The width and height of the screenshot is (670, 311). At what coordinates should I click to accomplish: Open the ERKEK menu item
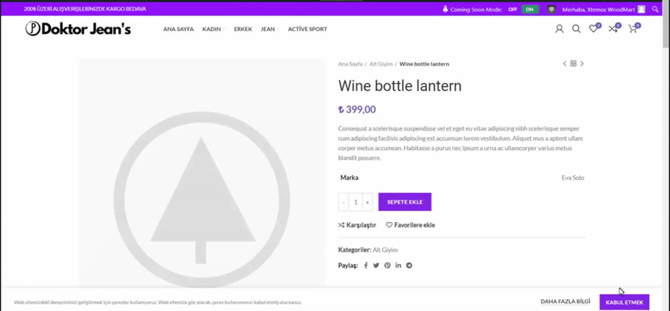click(x=243, y=29)
